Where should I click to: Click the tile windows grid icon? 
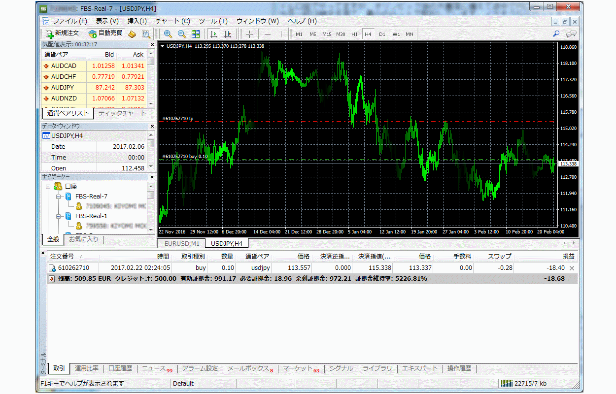[x=196, y=34]
